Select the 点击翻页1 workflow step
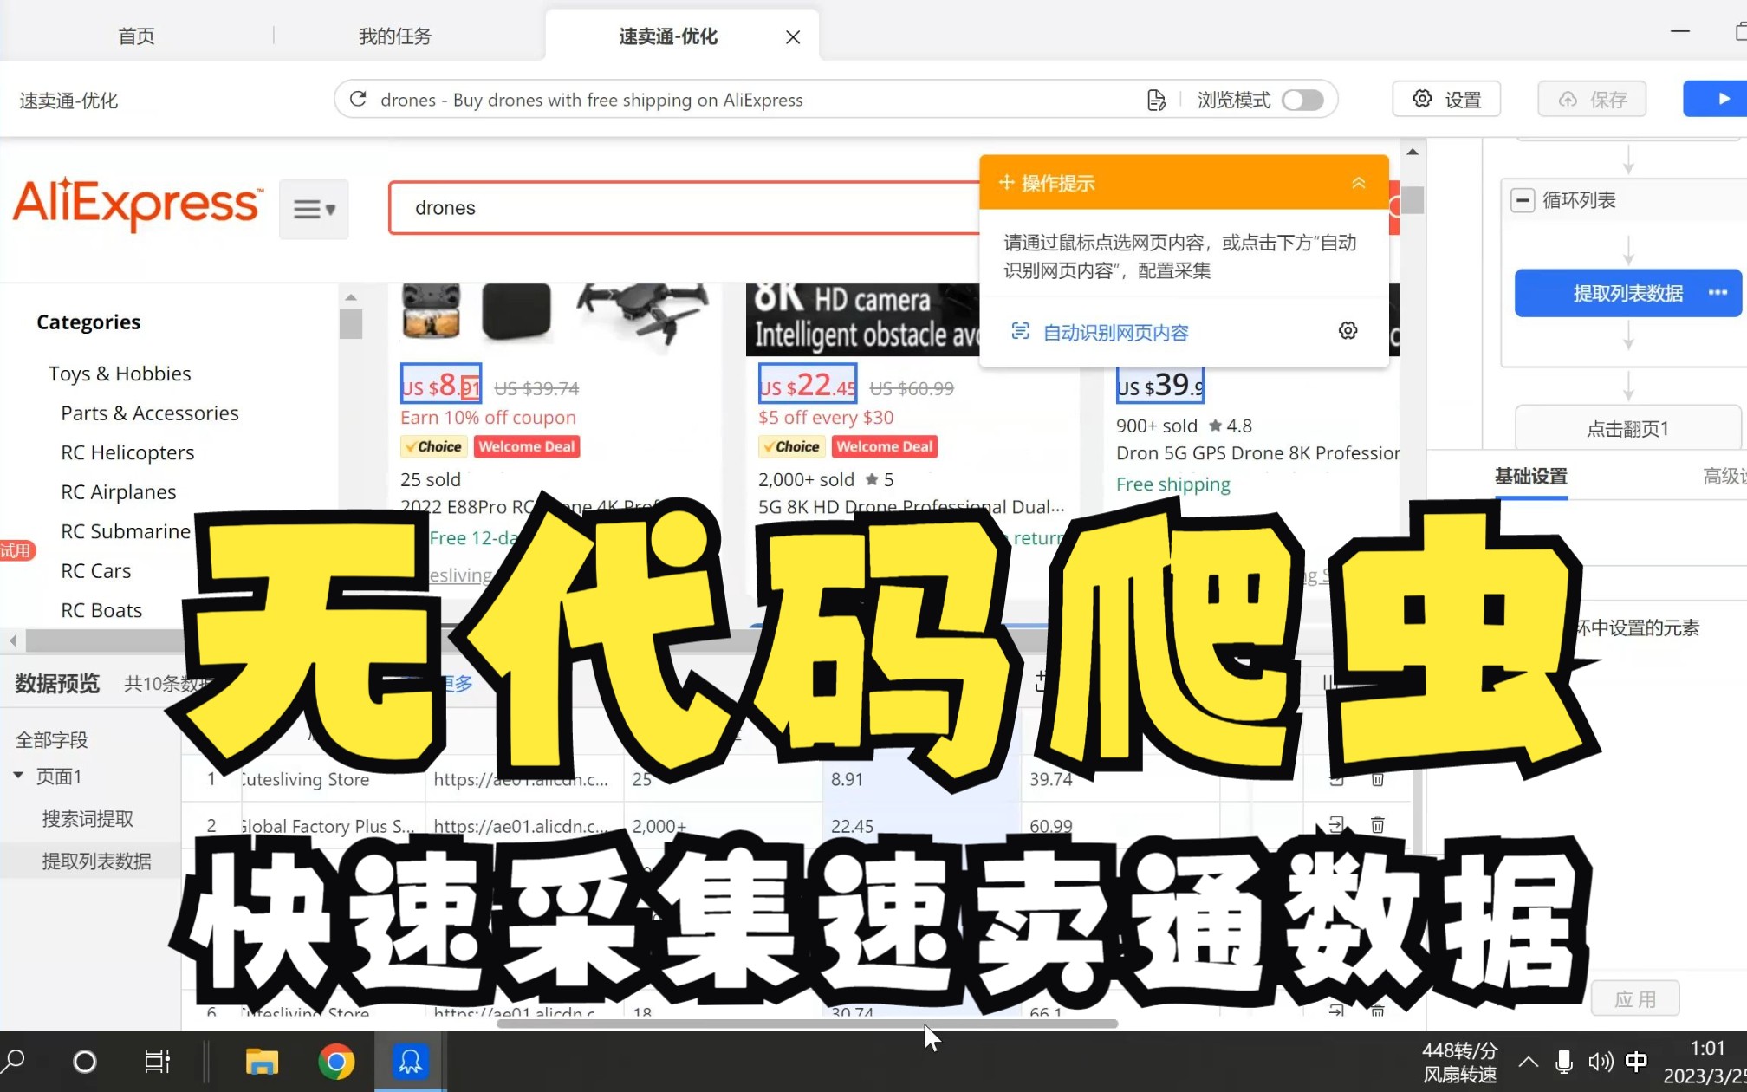Viewport: 1747px width, 1092px height. point(1627,428)
